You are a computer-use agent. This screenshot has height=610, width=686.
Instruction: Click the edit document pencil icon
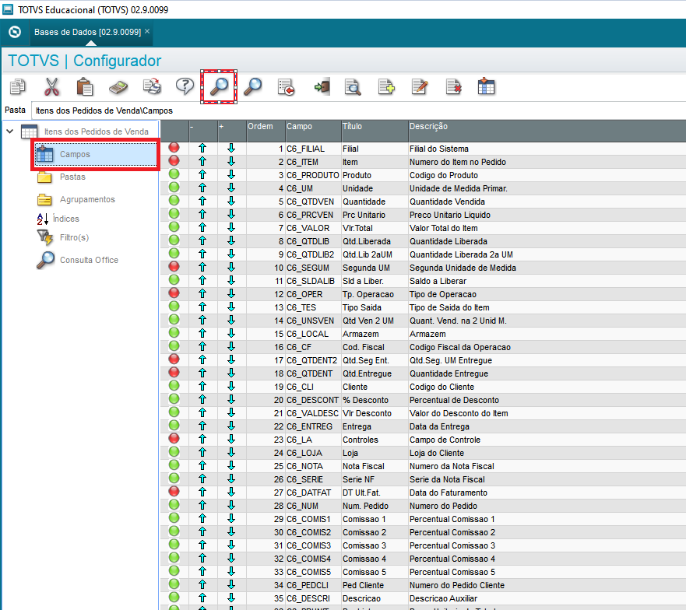pos(420,86)
